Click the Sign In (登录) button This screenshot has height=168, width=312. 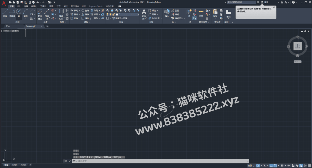[x=265, y=2]
